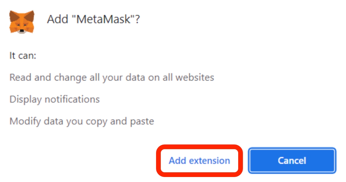Screen dimensions: 346x182
Task: Select the Read and change all data permission
Action: pyautogui.click(x=112, y=77)
